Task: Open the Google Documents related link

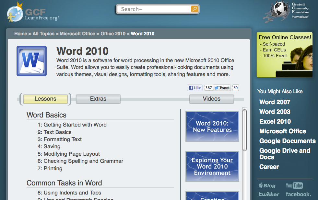Action: click(x=288, y=141)
